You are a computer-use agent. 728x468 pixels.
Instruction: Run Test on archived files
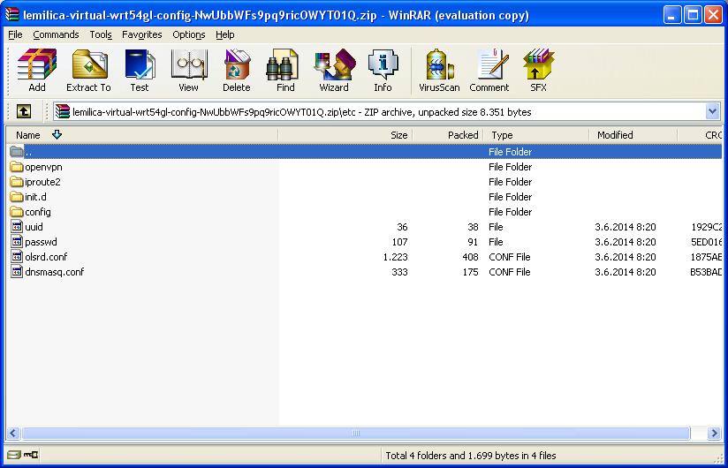140,70
